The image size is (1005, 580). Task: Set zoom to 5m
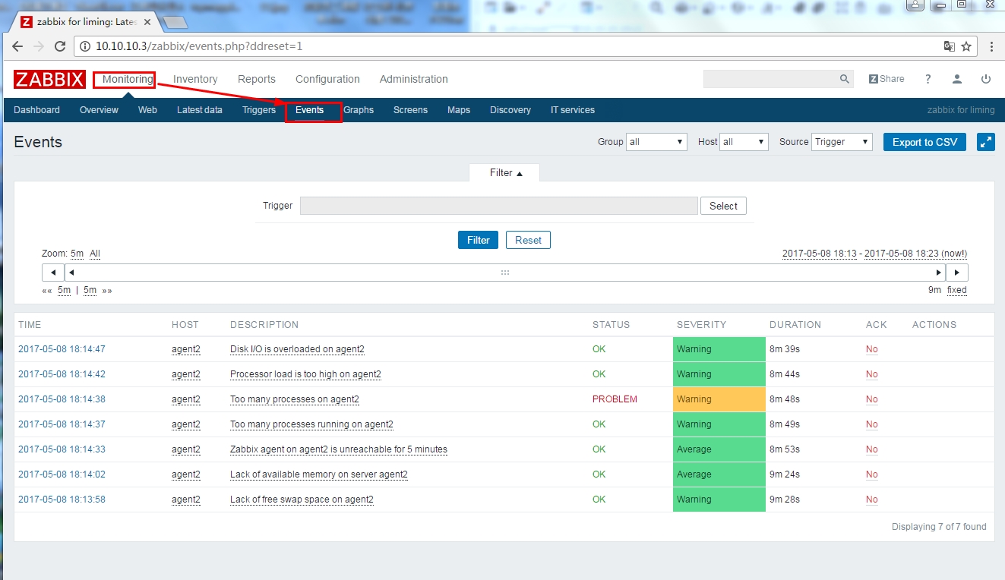click(x=77, y=254)
